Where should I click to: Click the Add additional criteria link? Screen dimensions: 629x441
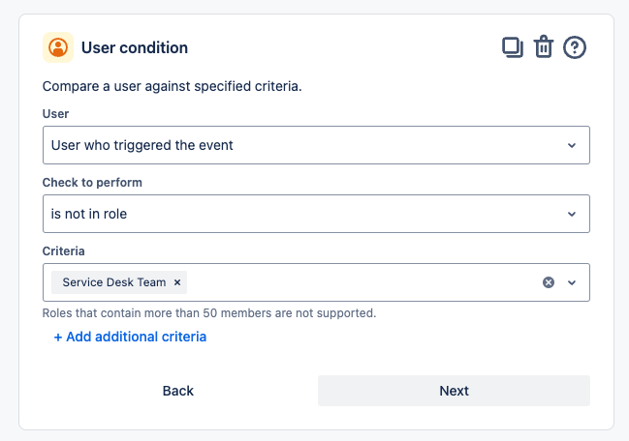click(130, 337)
